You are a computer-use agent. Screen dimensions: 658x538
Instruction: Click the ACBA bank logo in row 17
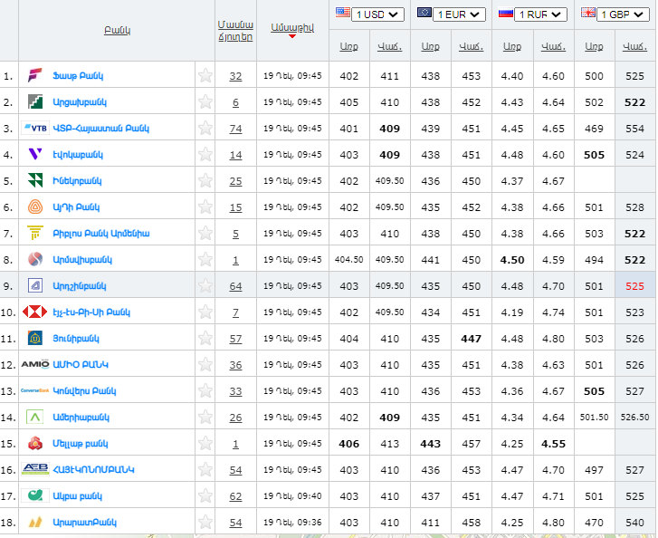(x=35, y=495)
